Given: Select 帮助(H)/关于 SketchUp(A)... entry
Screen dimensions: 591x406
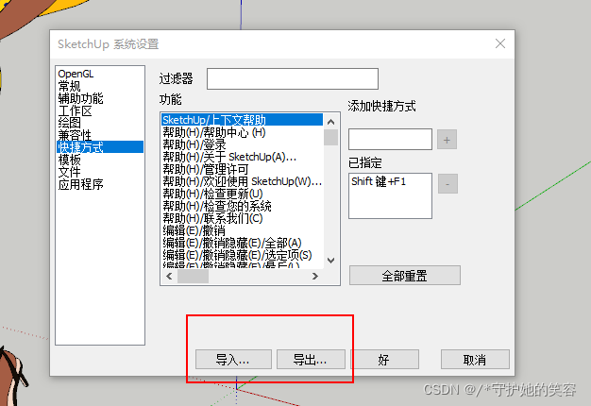Looking at the screenshot, I should tap(229, 157).
